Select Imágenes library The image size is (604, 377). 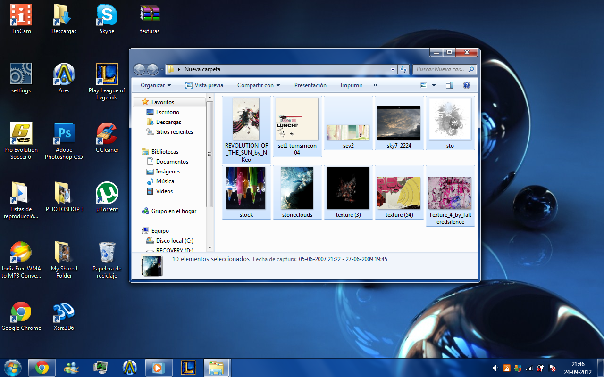click(x=168, y=172)
